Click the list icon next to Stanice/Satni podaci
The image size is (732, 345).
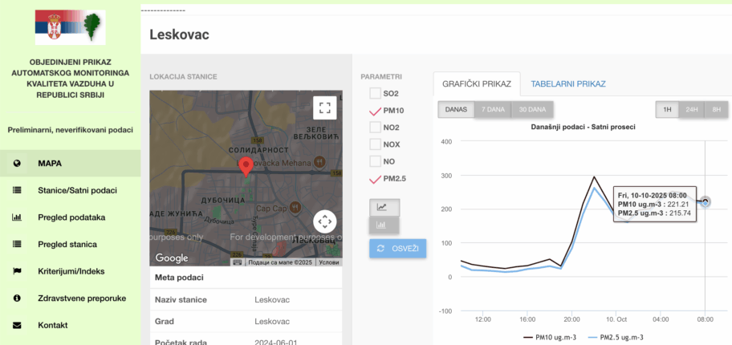17,190
